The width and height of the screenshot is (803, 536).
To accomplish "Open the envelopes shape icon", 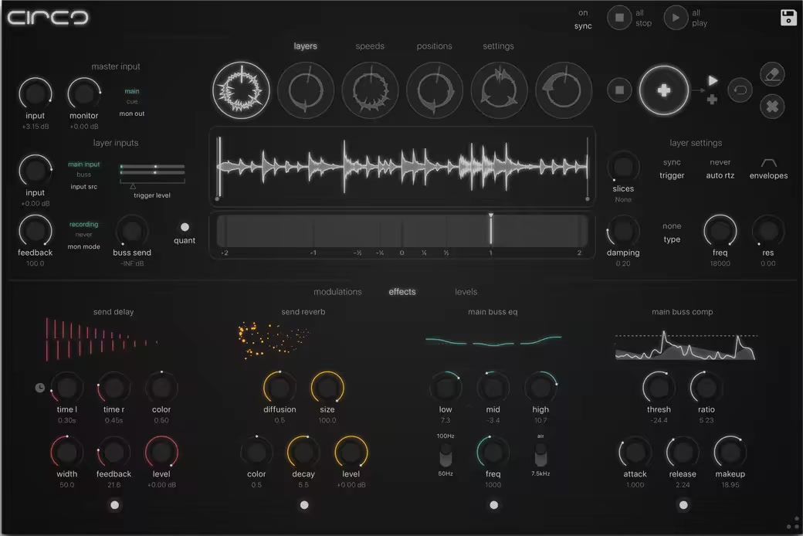I will [x=768, y=163].
